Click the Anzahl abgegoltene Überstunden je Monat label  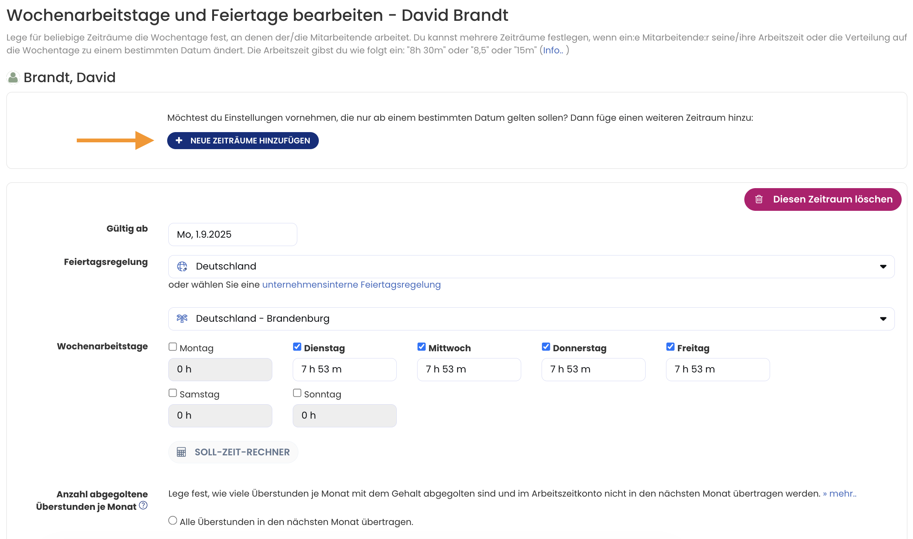(x=92, y=500)
